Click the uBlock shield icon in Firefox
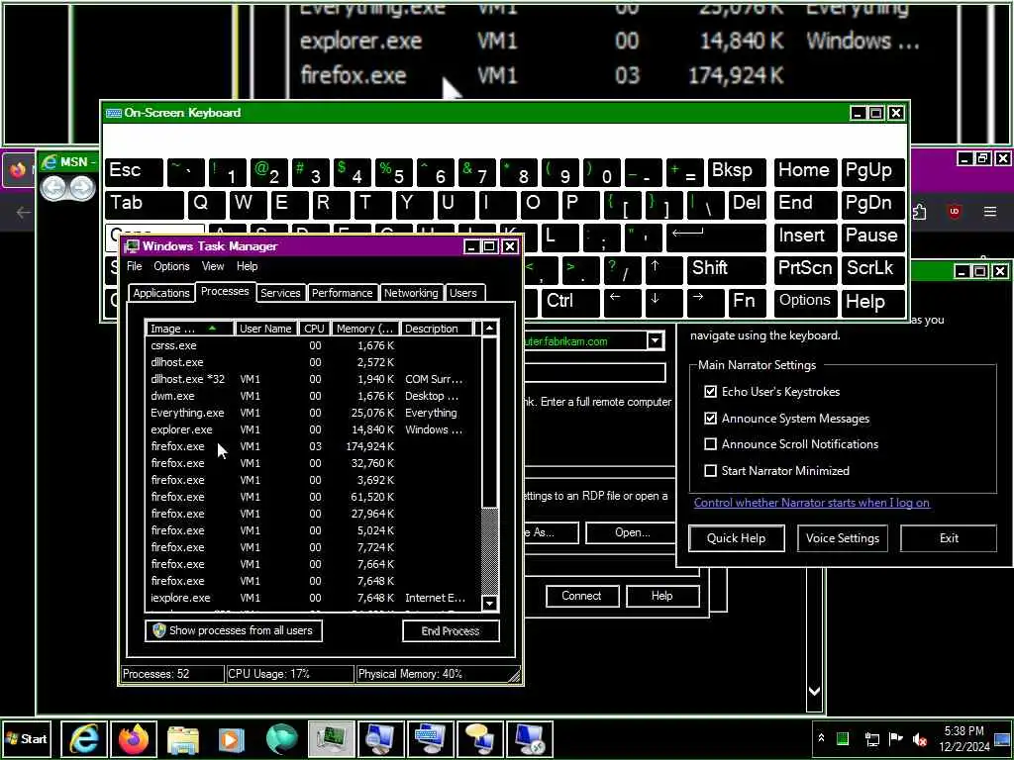This screenshot has width=1014, height=760. 954,212
